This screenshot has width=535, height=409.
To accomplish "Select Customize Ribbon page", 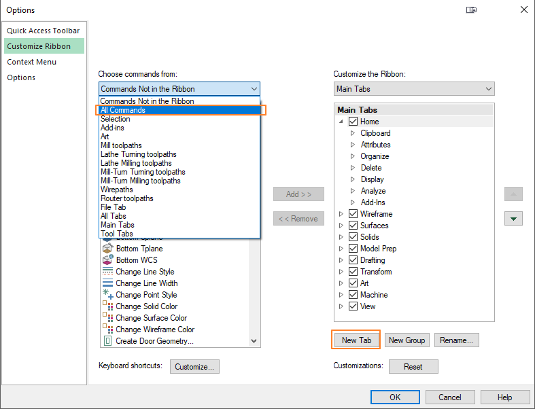I will click(x=44, y=46).
